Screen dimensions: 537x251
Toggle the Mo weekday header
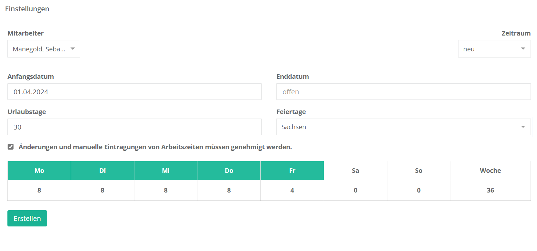tap(39, 171)
